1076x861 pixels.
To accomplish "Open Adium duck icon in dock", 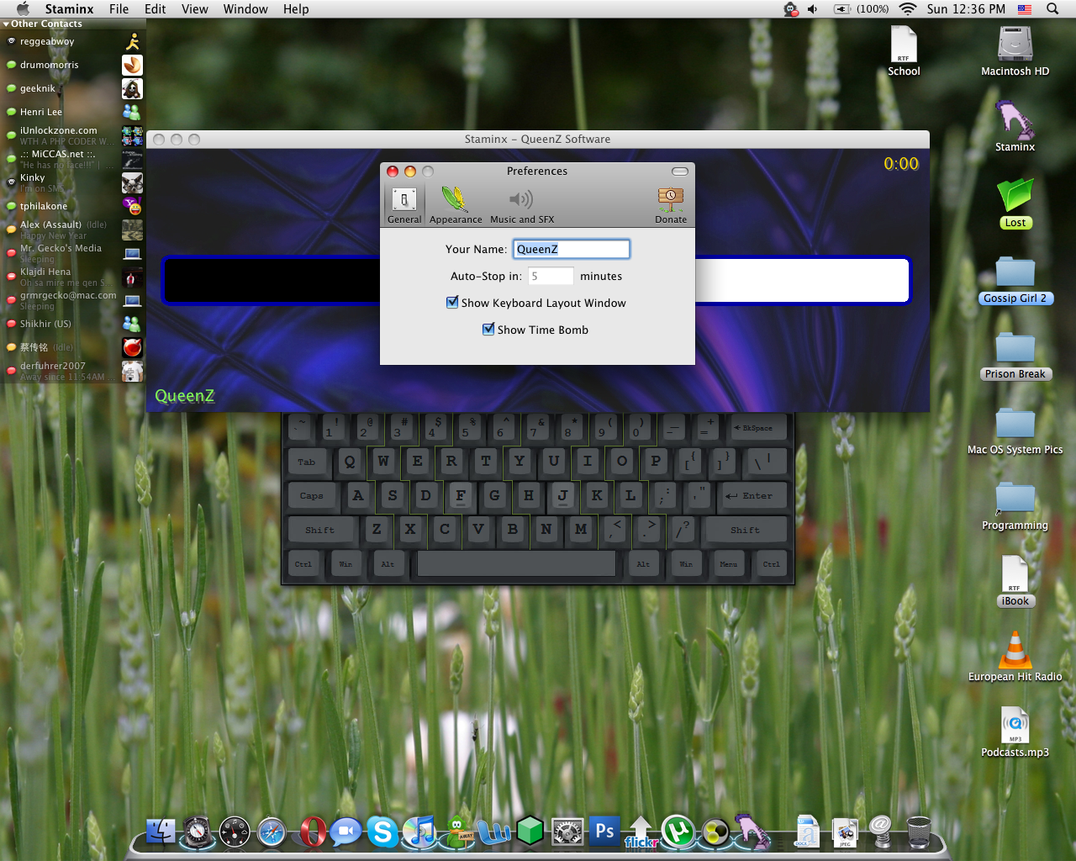I will click(458, 832).
